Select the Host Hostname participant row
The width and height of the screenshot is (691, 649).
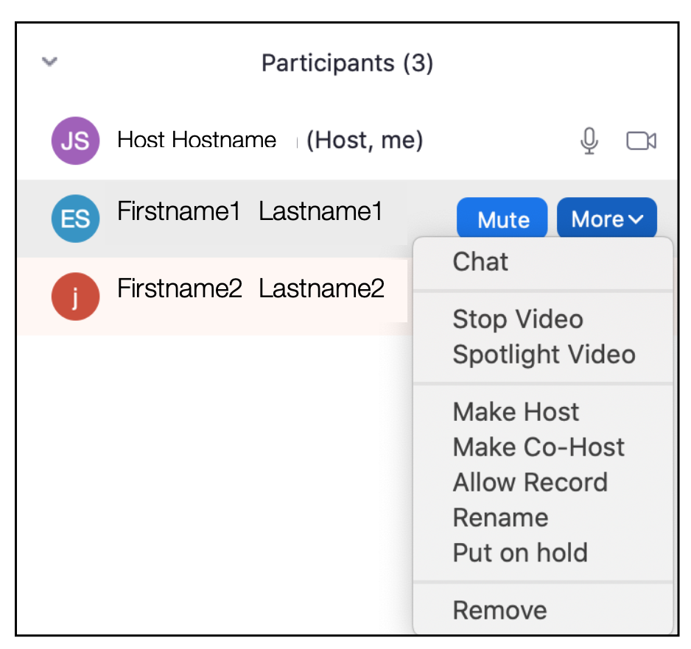347,141
